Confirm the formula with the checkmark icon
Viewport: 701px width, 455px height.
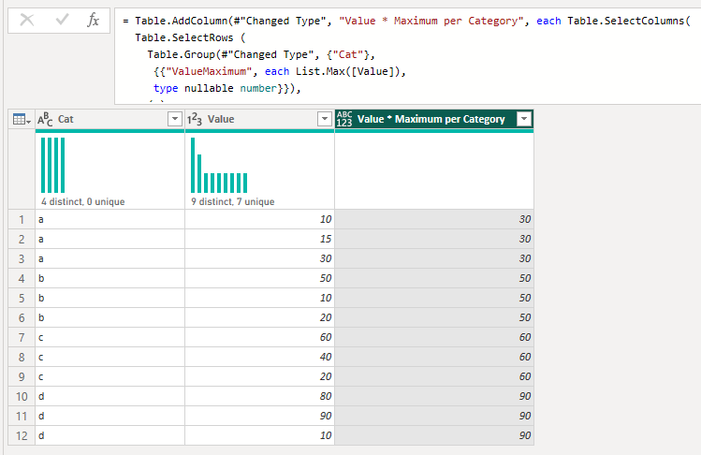point(61,20)
